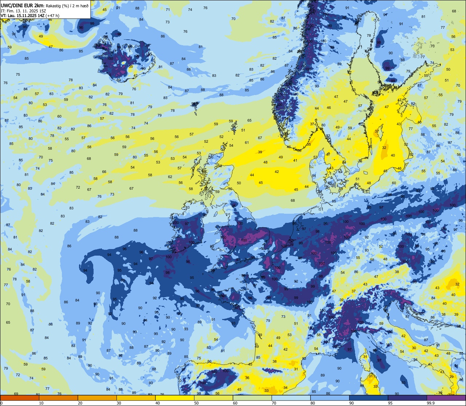Pick the pale green 60–70 legend swatch

pos(252,398)
